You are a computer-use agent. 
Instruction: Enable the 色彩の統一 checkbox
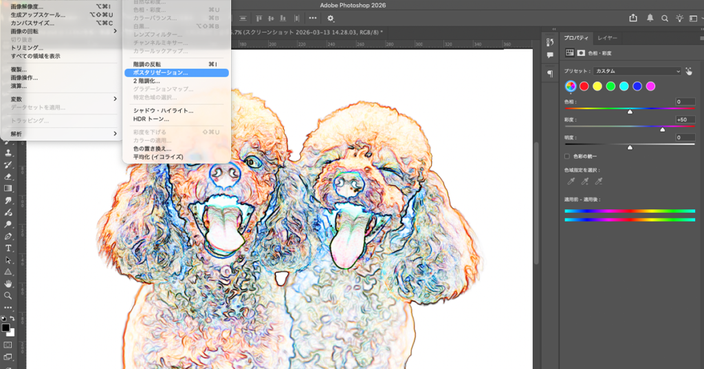[567, 156]
